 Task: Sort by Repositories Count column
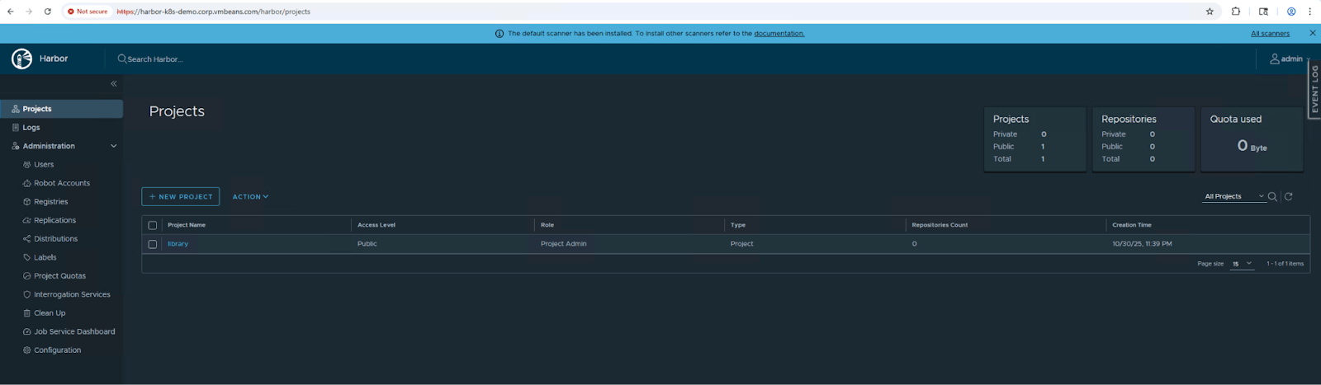[x=940, y=224]
